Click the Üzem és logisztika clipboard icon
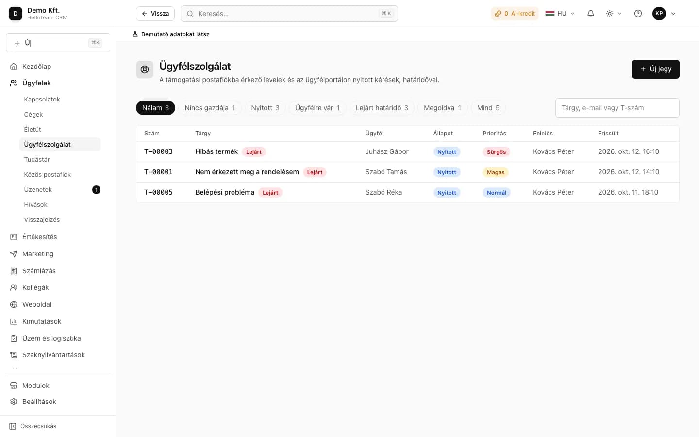The image size is (699, 437). (x=14, y=338)
